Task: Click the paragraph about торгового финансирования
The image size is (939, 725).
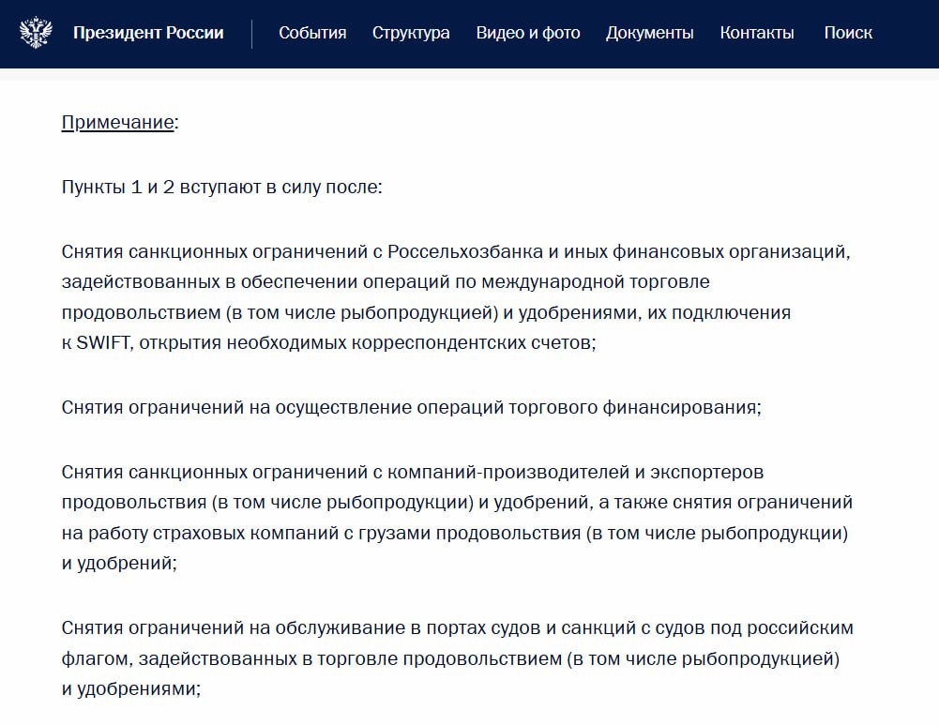Action: pos(411,407)
